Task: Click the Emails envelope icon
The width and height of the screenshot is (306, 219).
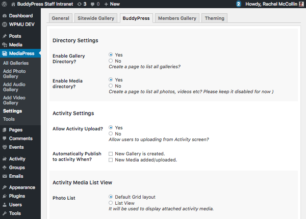Action: coord(5,176)
